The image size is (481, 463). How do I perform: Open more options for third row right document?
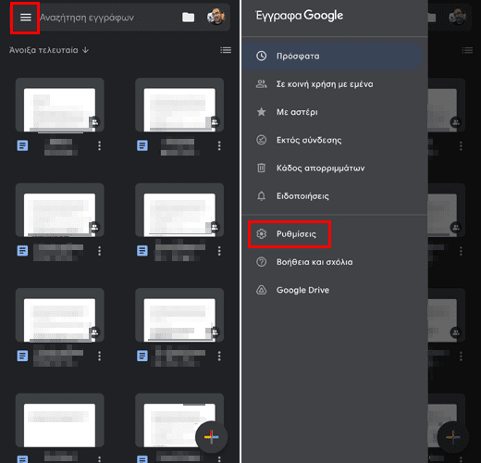[219, 356]
